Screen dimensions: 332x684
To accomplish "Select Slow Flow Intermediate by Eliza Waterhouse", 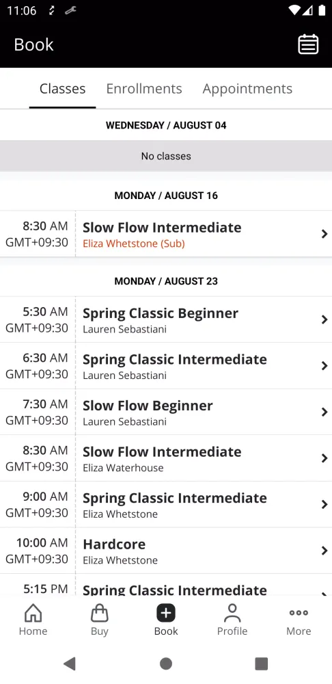I will 166,458.
